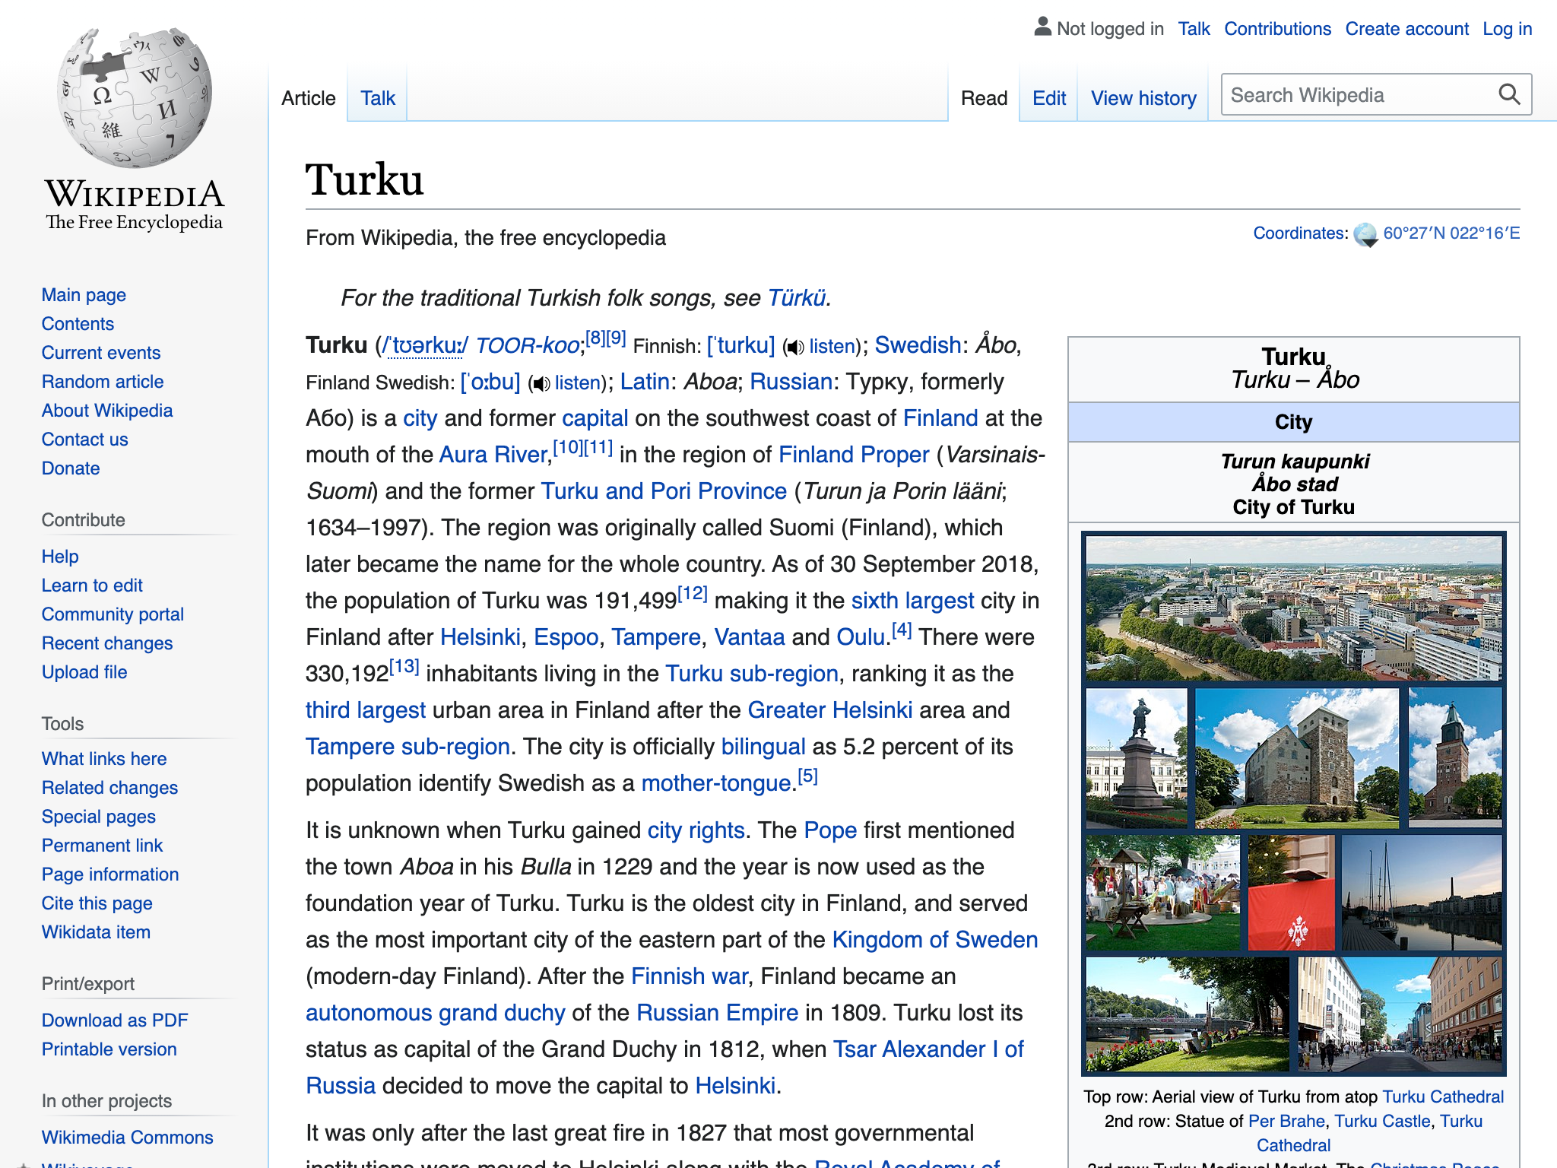The height and width of the screenshot is (1168, 1557).
Task: Open Wikimedia Commons link
Action: point(127,1138)
